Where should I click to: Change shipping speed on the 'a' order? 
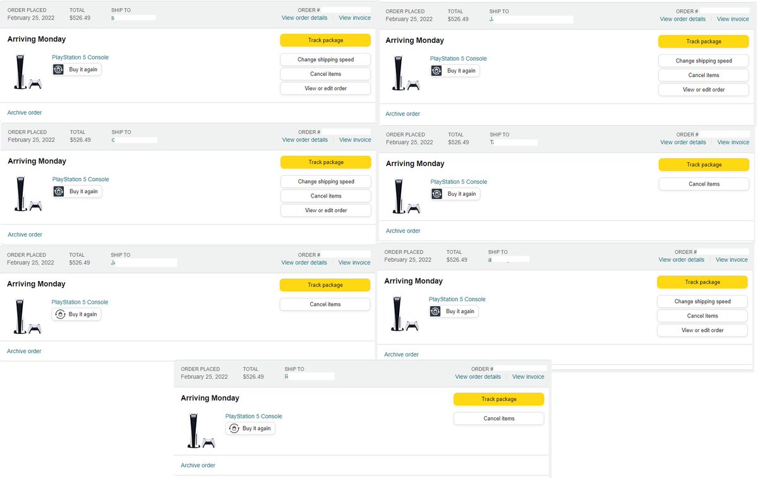pos(702,301)
